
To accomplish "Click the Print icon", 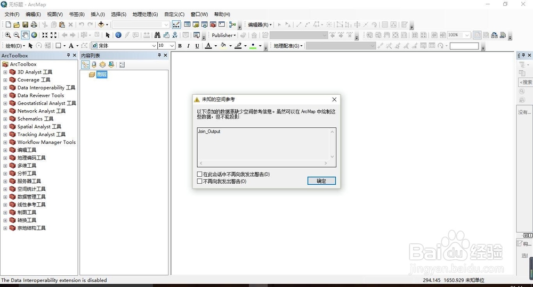I will pos(34,24).
